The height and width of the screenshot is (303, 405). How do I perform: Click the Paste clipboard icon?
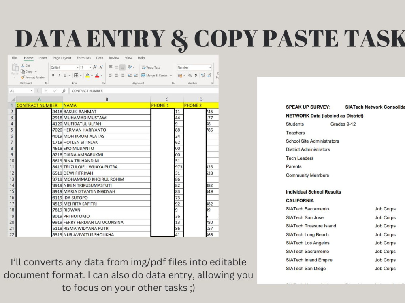pos(15,68)
